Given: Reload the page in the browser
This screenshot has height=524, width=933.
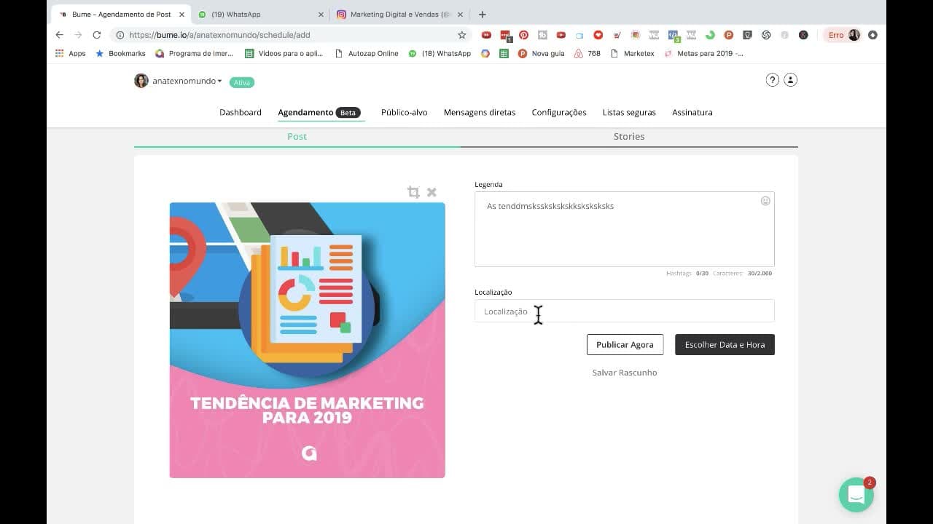Looking at the screenshot, I should (97, 35).
